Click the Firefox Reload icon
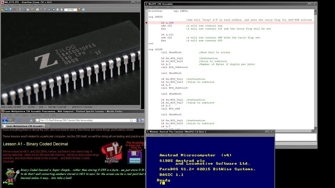The height and width of the screenshot is (188, 335). [x=19, y=120]
